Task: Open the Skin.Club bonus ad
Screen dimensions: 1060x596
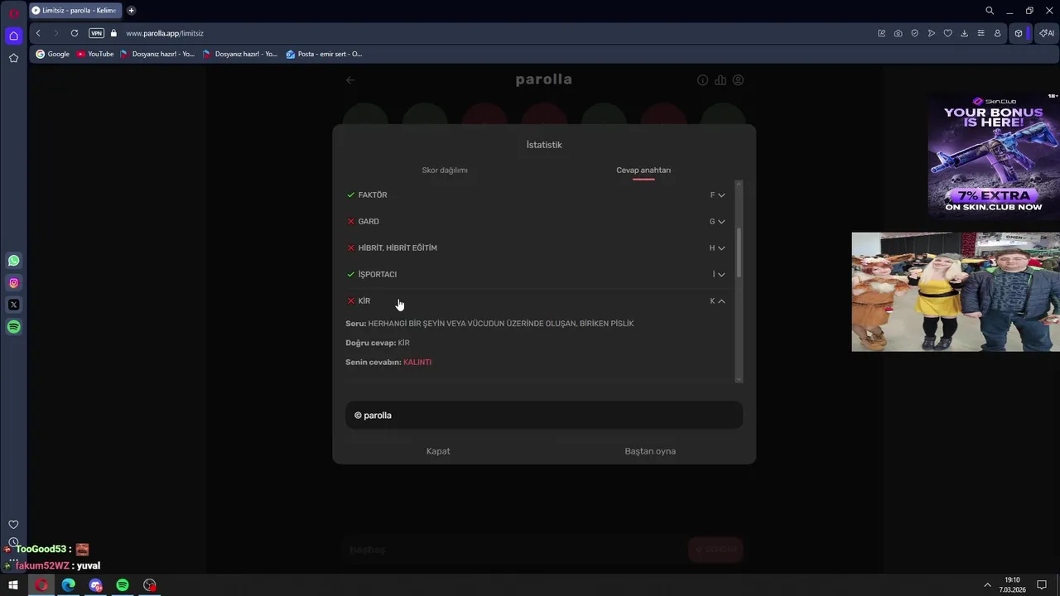Action: tap(994, 154)
